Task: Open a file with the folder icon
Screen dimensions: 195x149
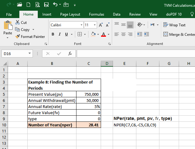Action: pos(20,5)
